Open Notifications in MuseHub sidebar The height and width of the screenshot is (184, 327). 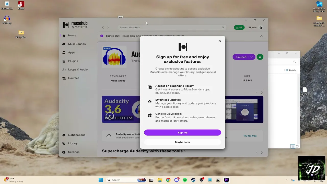(76, 135)
